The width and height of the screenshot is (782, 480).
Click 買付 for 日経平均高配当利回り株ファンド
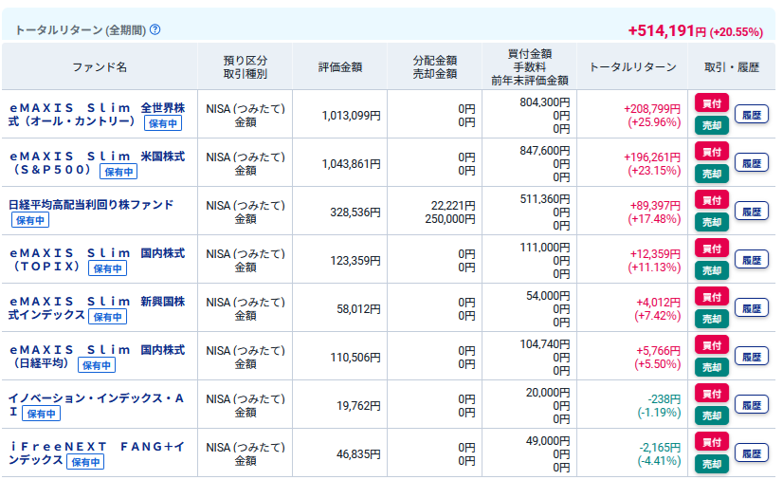click(x=712, y=200)
